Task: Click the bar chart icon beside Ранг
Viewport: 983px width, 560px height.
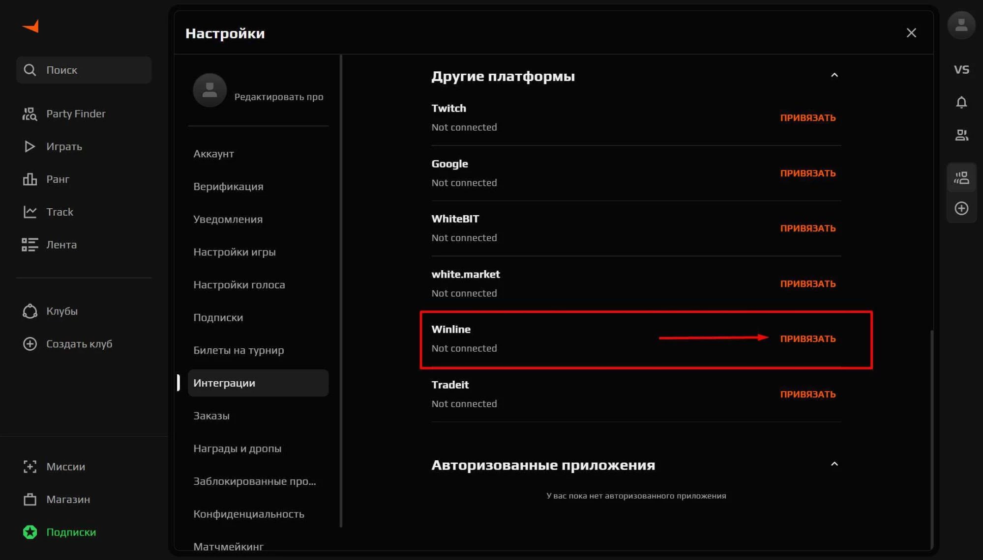Action: pyautogui.click(x=30, y=179)
